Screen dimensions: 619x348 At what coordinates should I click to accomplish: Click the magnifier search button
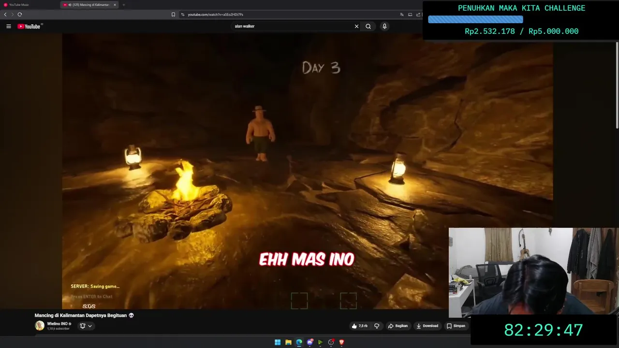(368, 26)
